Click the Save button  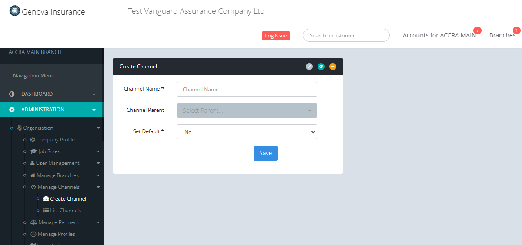(x=265, y=153)
